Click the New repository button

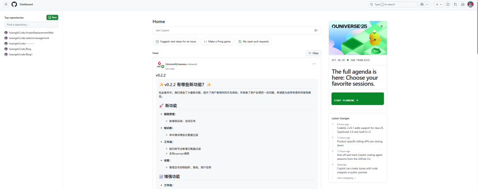52,17
